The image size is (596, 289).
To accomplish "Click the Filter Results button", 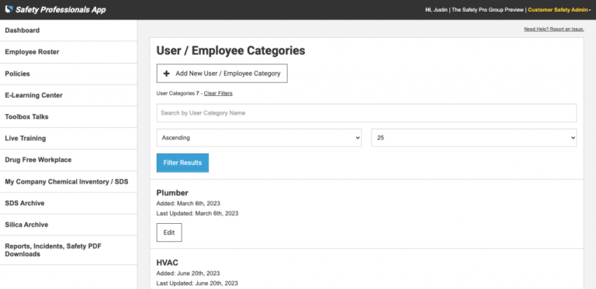I will [182, 163].
